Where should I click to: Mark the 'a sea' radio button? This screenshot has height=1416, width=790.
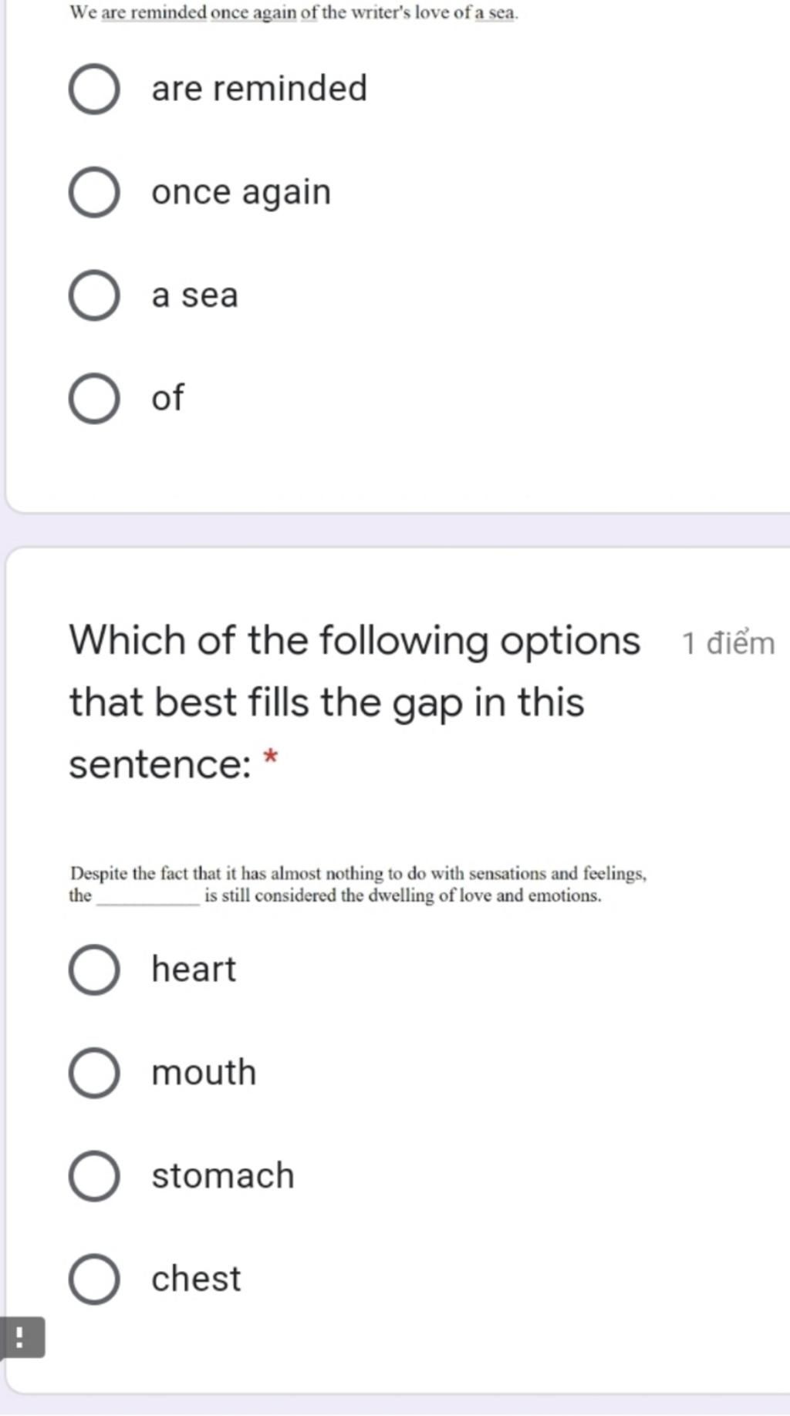pos(94,295)
